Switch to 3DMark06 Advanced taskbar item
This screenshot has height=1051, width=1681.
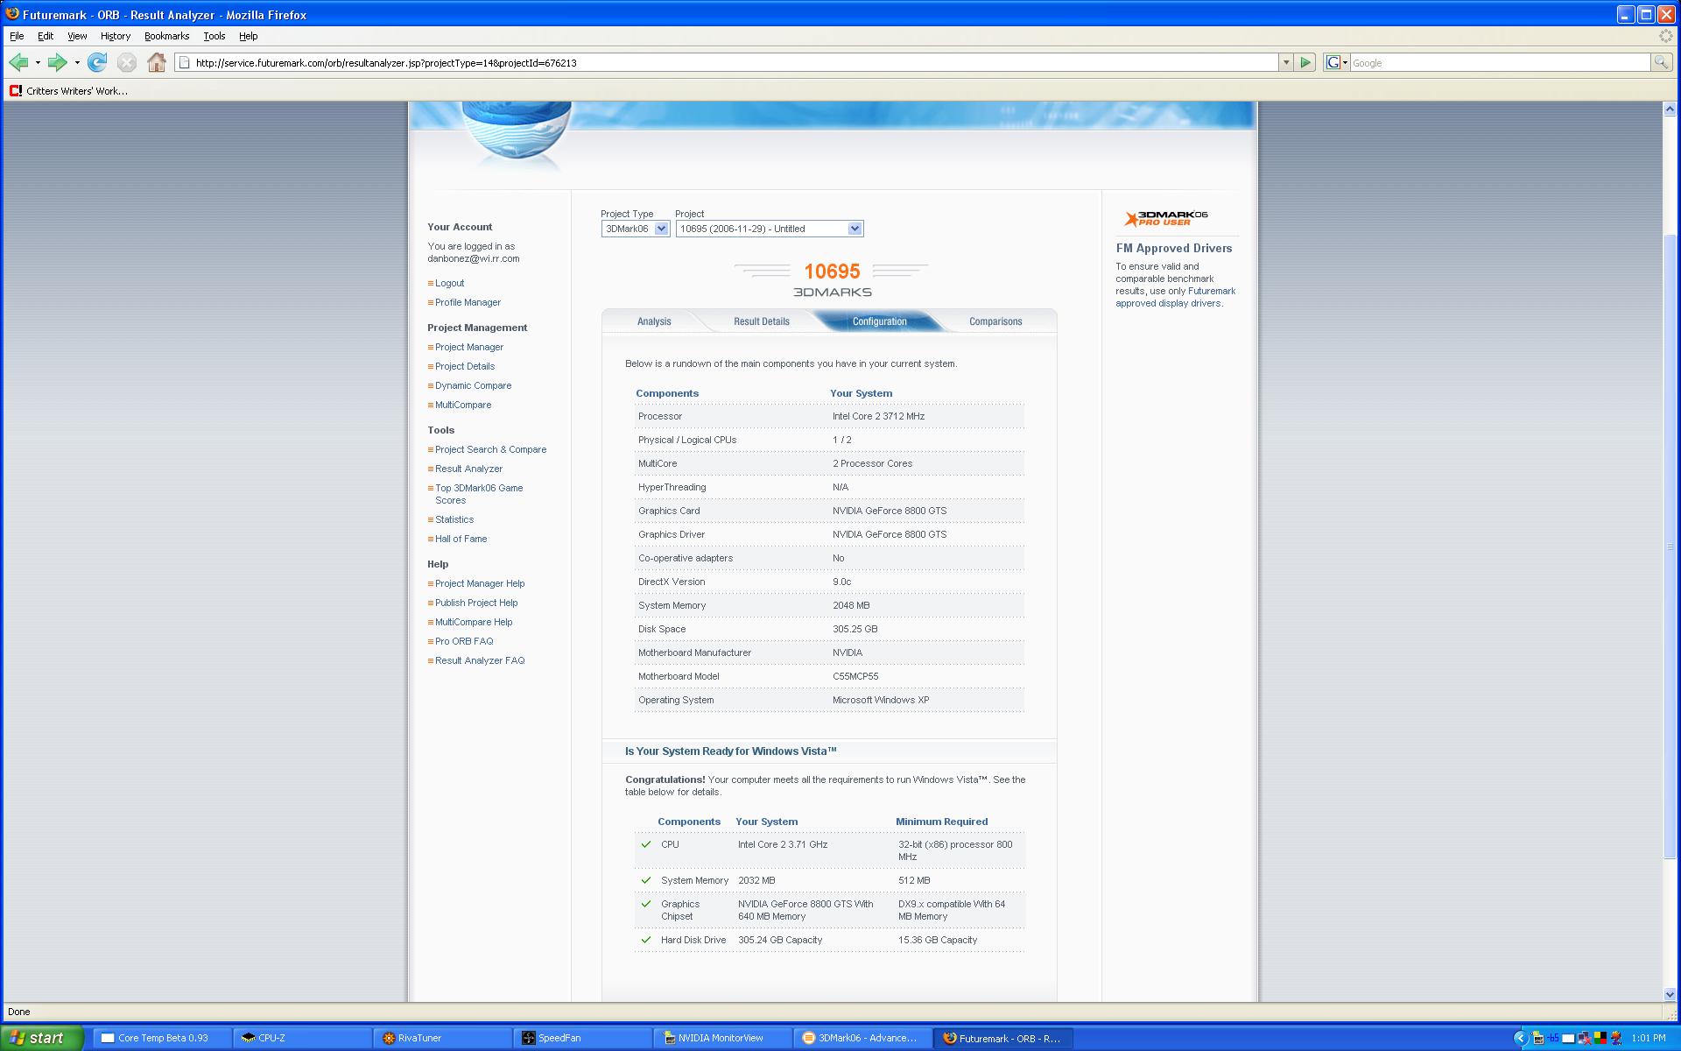862,1038
